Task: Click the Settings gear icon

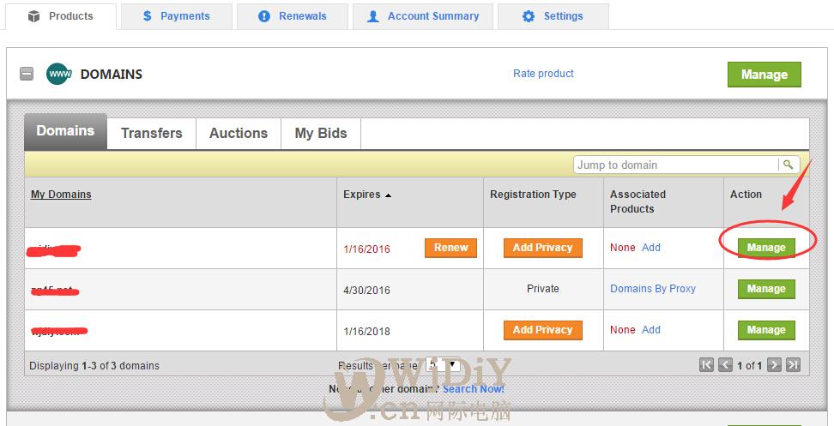Action: pos(529,16)
